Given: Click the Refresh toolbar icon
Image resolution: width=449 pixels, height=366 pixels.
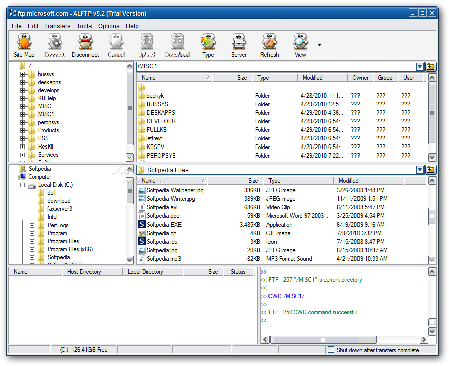Looking at the screenshot, I should [x=270, y=45].
